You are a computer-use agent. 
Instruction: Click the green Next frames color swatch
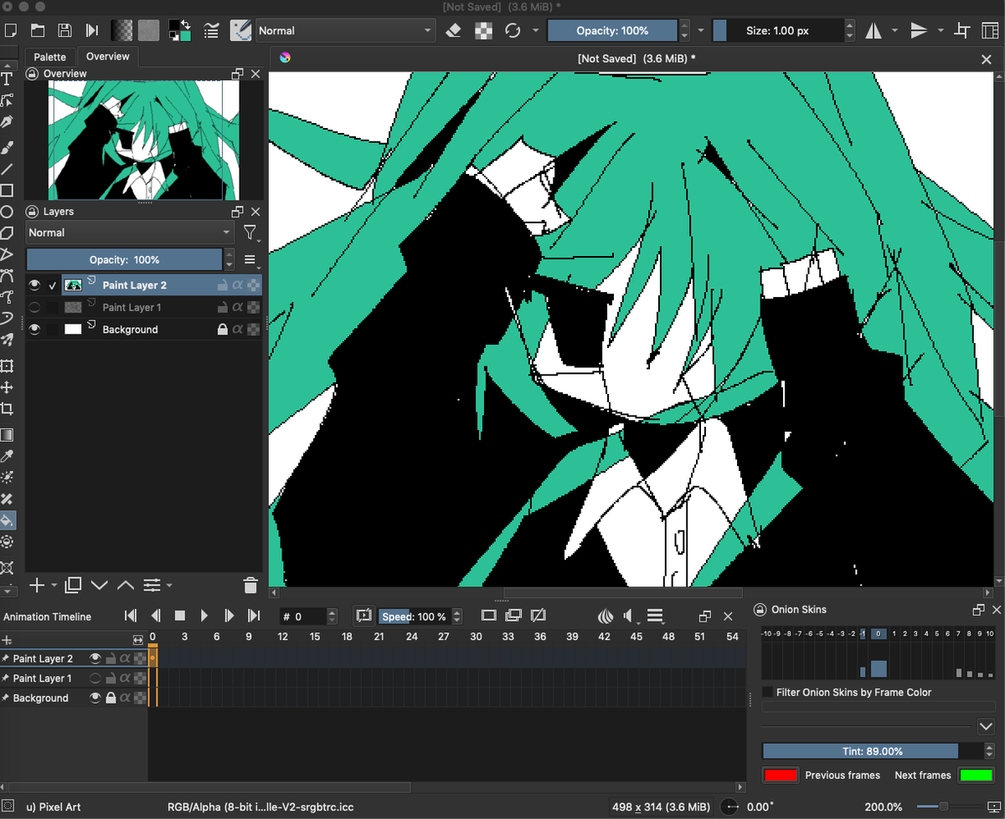click(x=976, y=775)
